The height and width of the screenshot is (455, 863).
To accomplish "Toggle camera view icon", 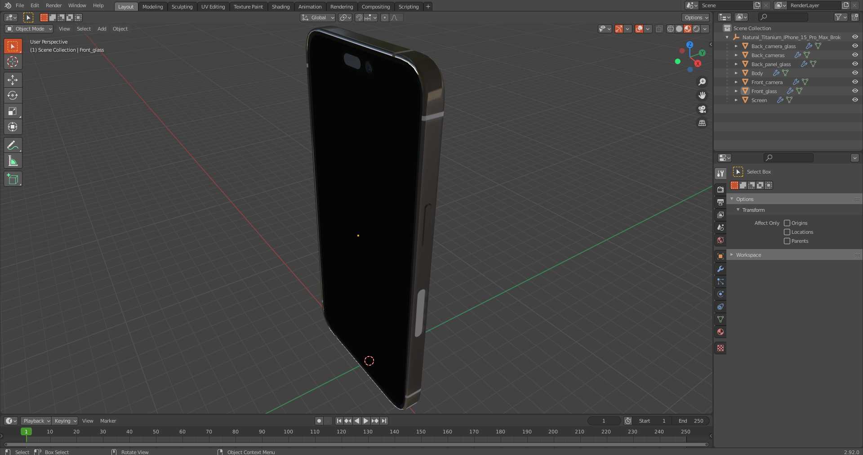I will click(702, 109).
